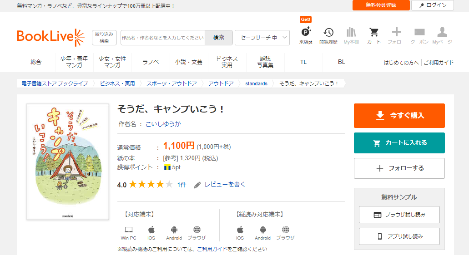Screen dimensions: 469x255
Task: Open ブラウザ試し読み free sample
Action: [399, 215]
